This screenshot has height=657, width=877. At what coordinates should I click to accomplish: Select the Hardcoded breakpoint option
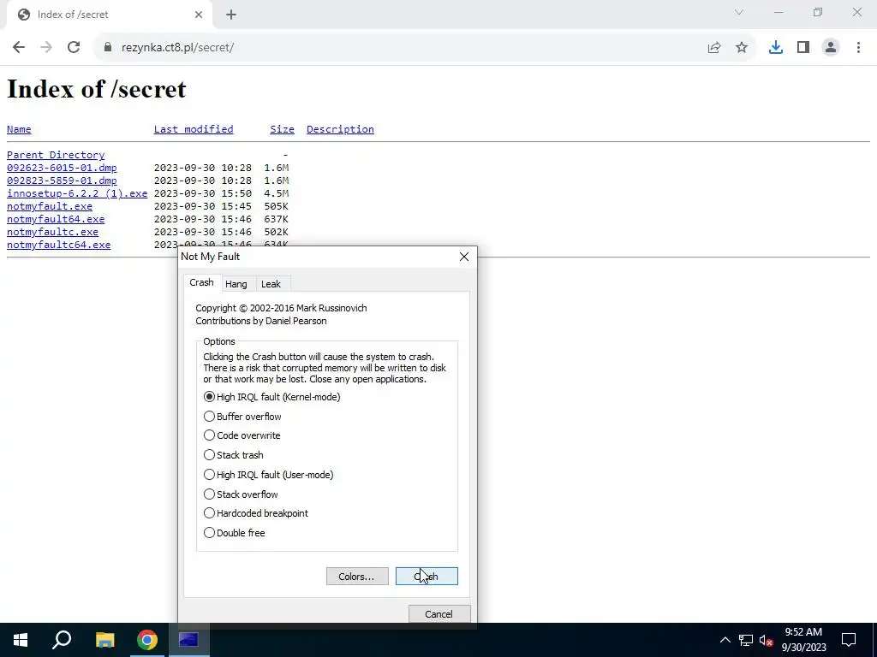[x=256, y=513]
